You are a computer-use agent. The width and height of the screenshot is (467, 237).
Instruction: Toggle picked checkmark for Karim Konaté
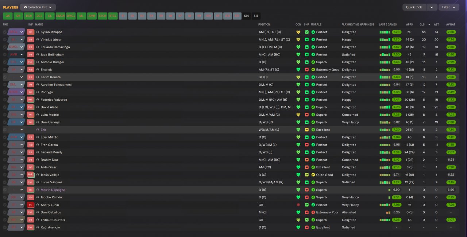click(x=5, y=77)
